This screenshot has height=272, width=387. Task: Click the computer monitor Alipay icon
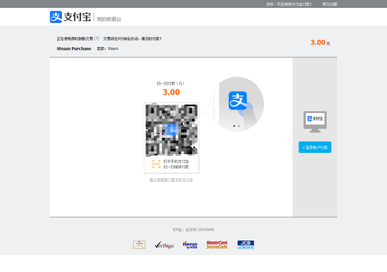[x=315, y=121]
